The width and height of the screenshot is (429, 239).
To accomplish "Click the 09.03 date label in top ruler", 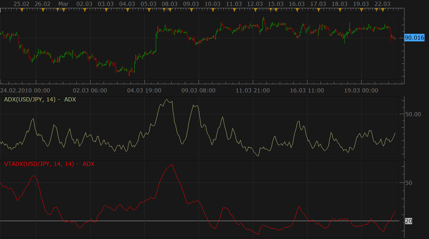I will [x=191, y=3].
